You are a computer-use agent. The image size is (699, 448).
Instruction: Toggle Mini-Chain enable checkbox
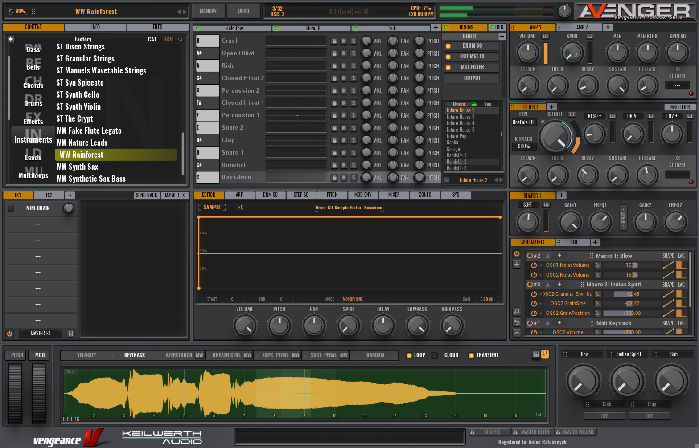11,208
